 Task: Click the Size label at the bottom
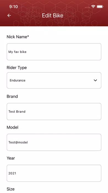[10, 189]
